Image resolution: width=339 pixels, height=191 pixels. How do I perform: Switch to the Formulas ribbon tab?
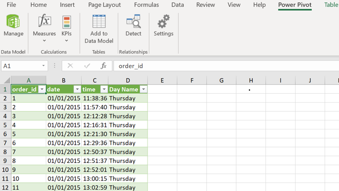[x=147, y=5]
